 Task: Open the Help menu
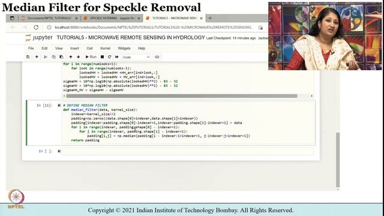point(142,48)
